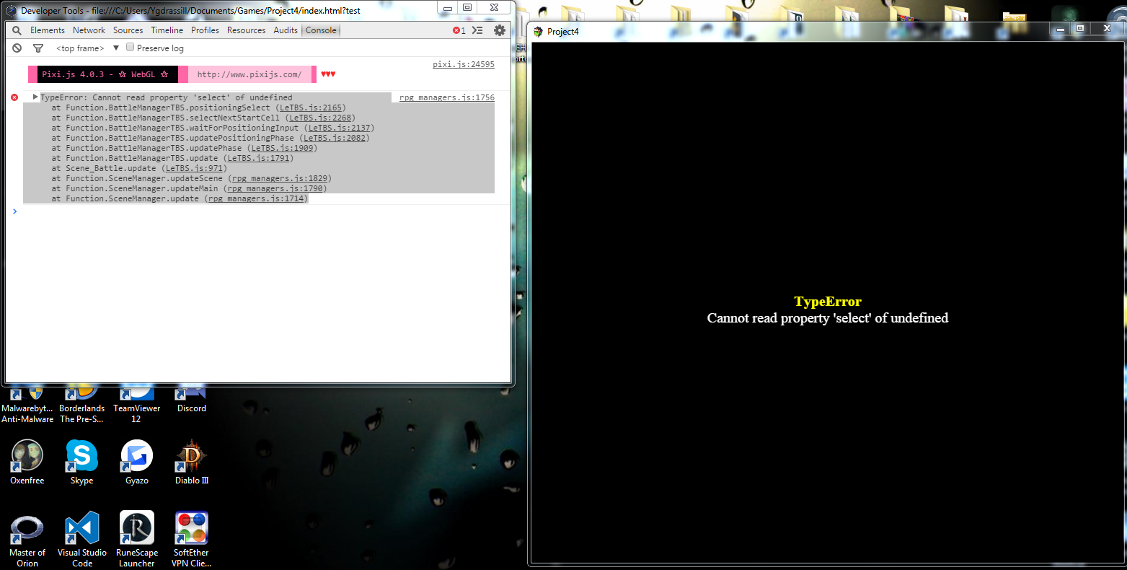The height and width of the screenshot is (570, 1127).
Task: Open the Audits tab
Action: click(x=286, y=30)
